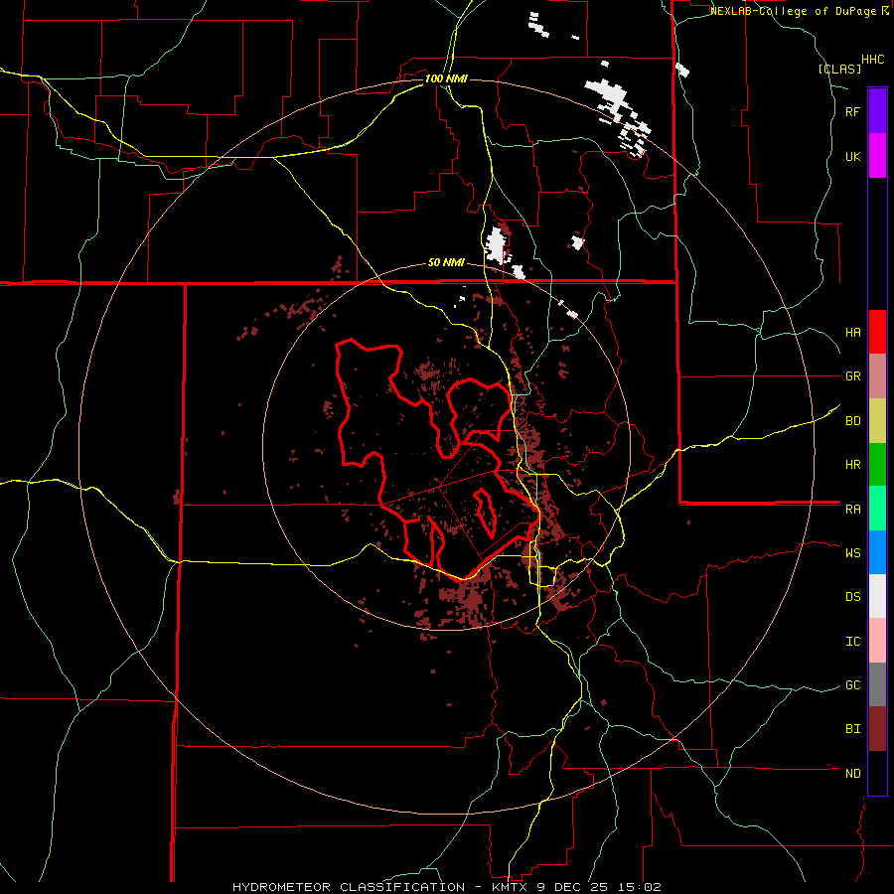Click the 50 NMI range ring label
This screenshot has height=894, width=894.
(446, 263)
